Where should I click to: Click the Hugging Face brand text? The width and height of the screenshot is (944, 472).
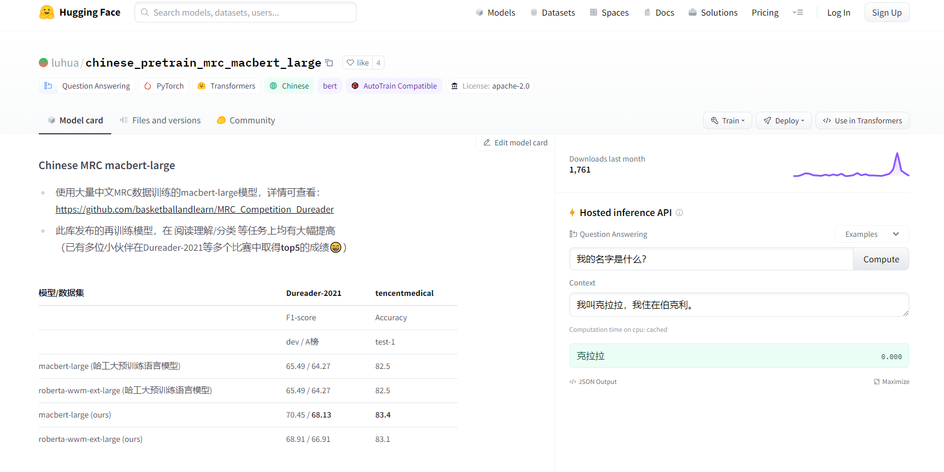point(90,12)
